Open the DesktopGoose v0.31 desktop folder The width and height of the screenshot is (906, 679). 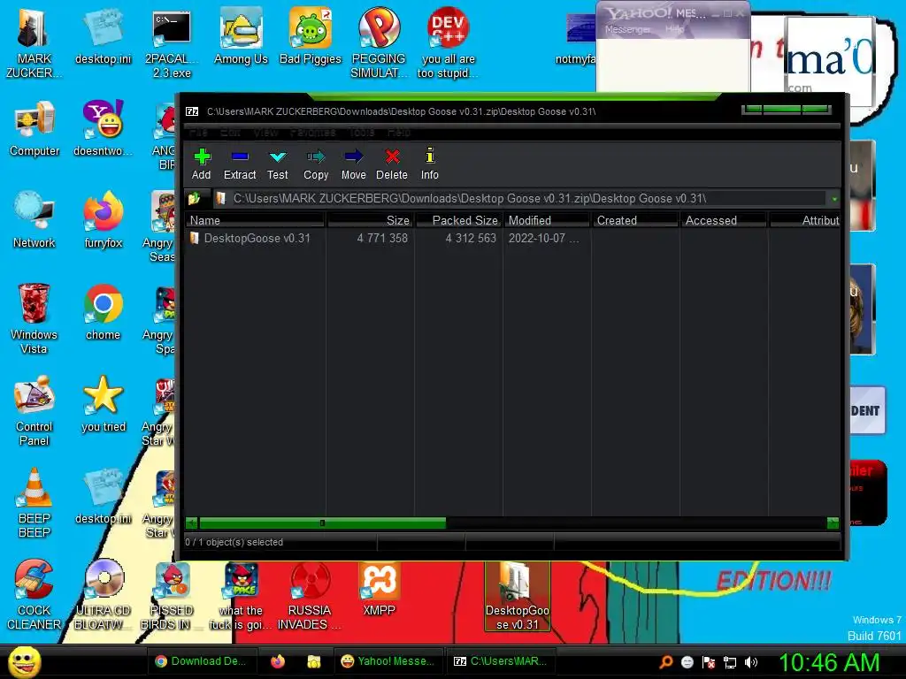pos(517,597)
